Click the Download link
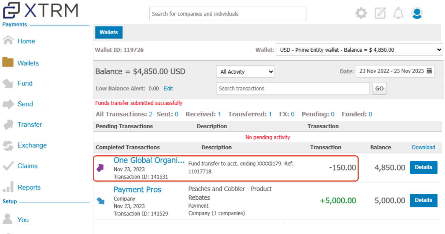Viewport: 445px width, 234px height. click(424, 147)
